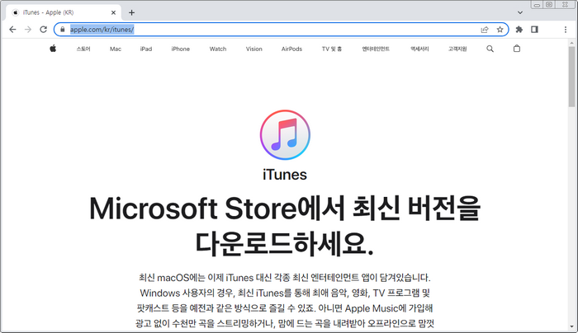
Task: Click the padlock site info icon
Action: [x=62, y=30]
